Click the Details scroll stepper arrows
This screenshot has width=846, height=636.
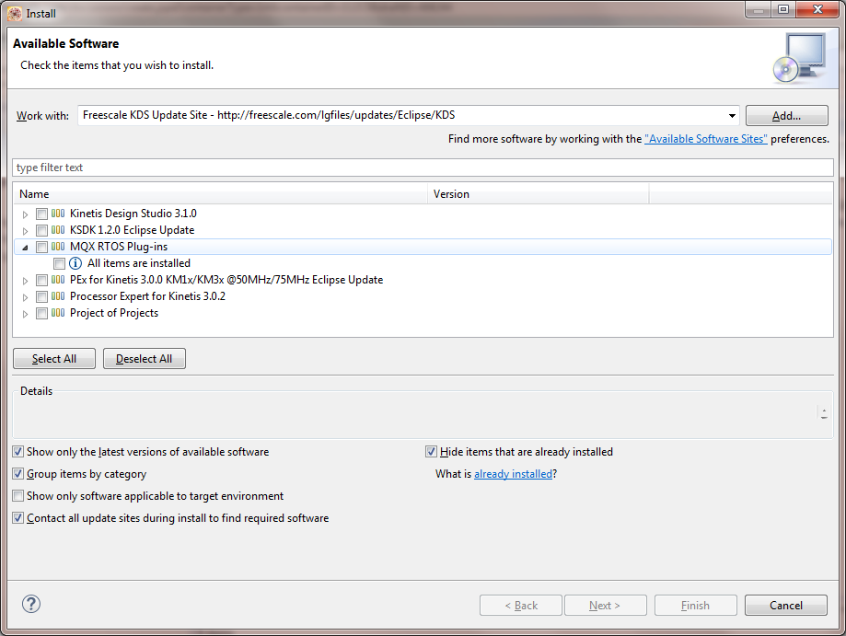824,414
